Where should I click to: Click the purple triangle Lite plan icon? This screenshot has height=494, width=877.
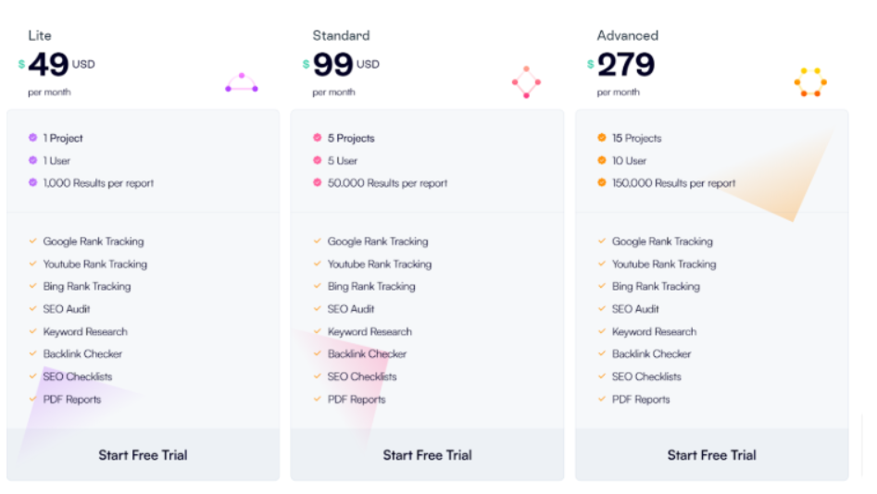(242, 82)
